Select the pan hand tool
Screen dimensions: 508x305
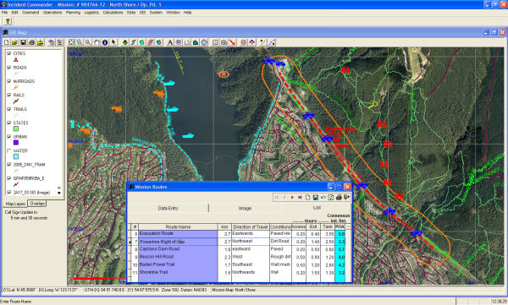tap(97, 42)
